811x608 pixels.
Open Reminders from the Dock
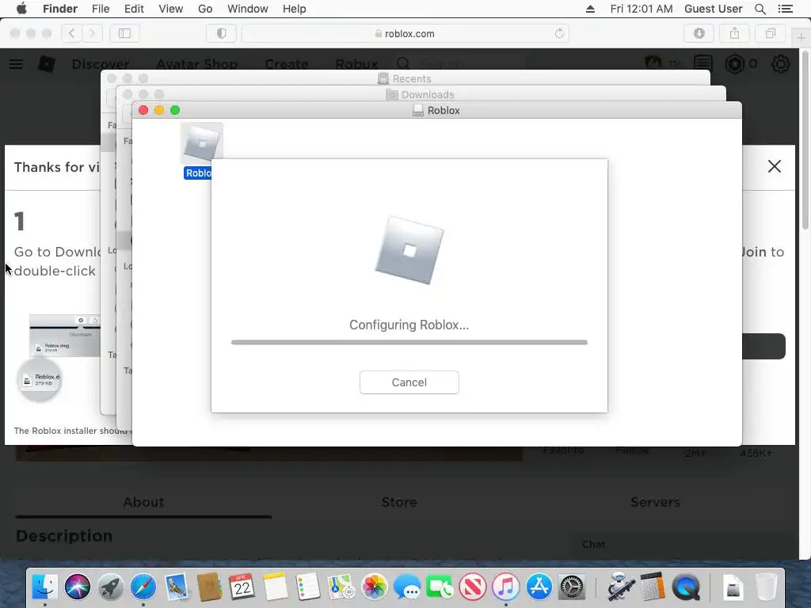click(x=308, y=587)
